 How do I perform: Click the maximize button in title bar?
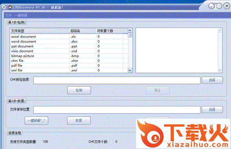coord(219,6)
